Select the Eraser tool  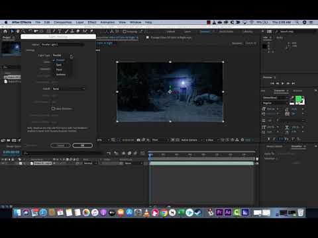coord(78,31)
